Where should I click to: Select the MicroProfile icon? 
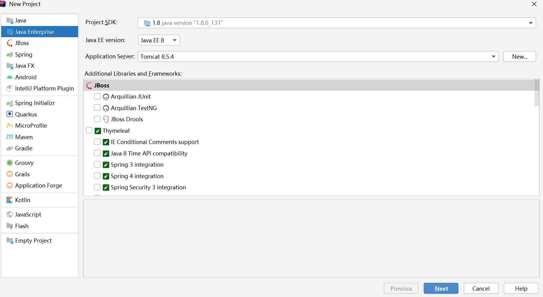coord(10,126)
